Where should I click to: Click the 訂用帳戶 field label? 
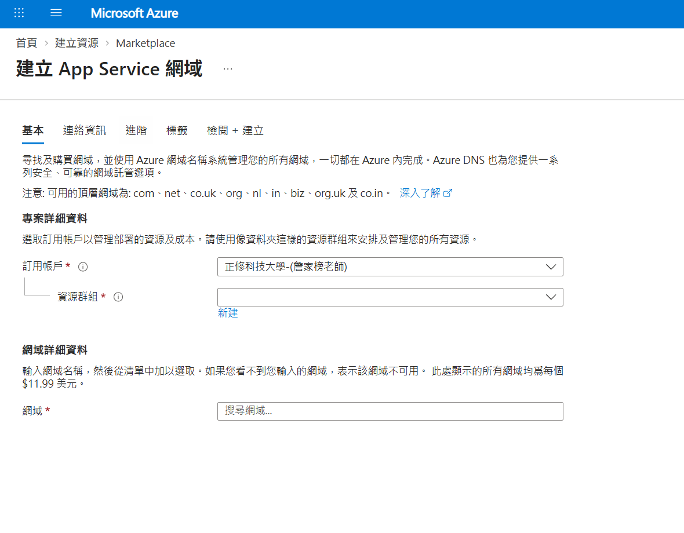43,266
